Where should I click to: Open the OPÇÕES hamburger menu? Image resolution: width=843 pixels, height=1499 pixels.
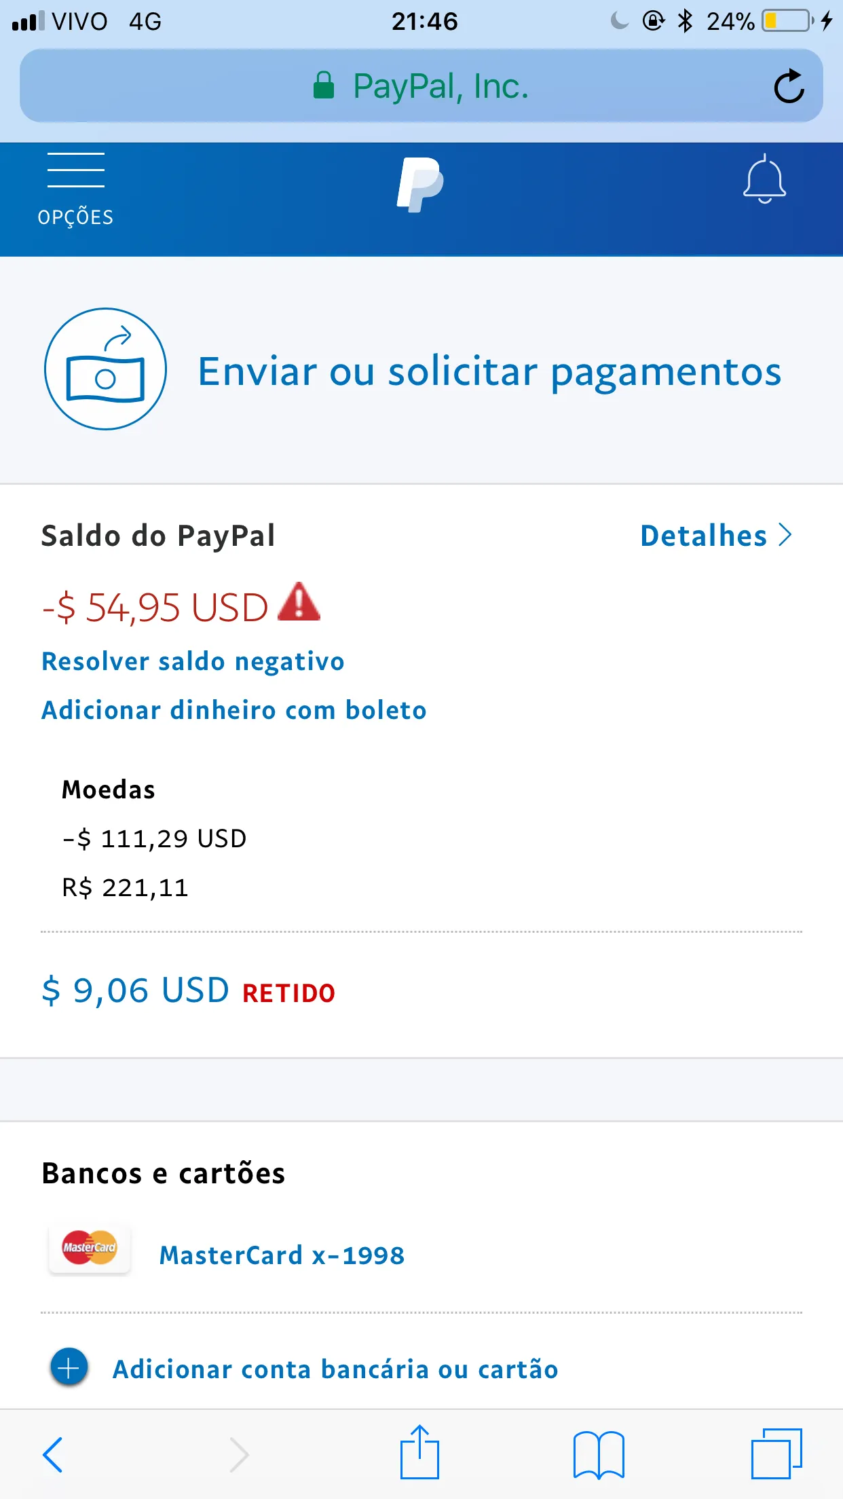[75, 189]
